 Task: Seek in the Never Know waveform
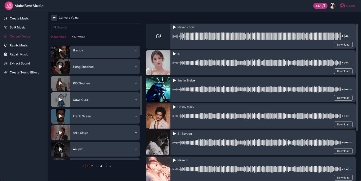[262, 36]
